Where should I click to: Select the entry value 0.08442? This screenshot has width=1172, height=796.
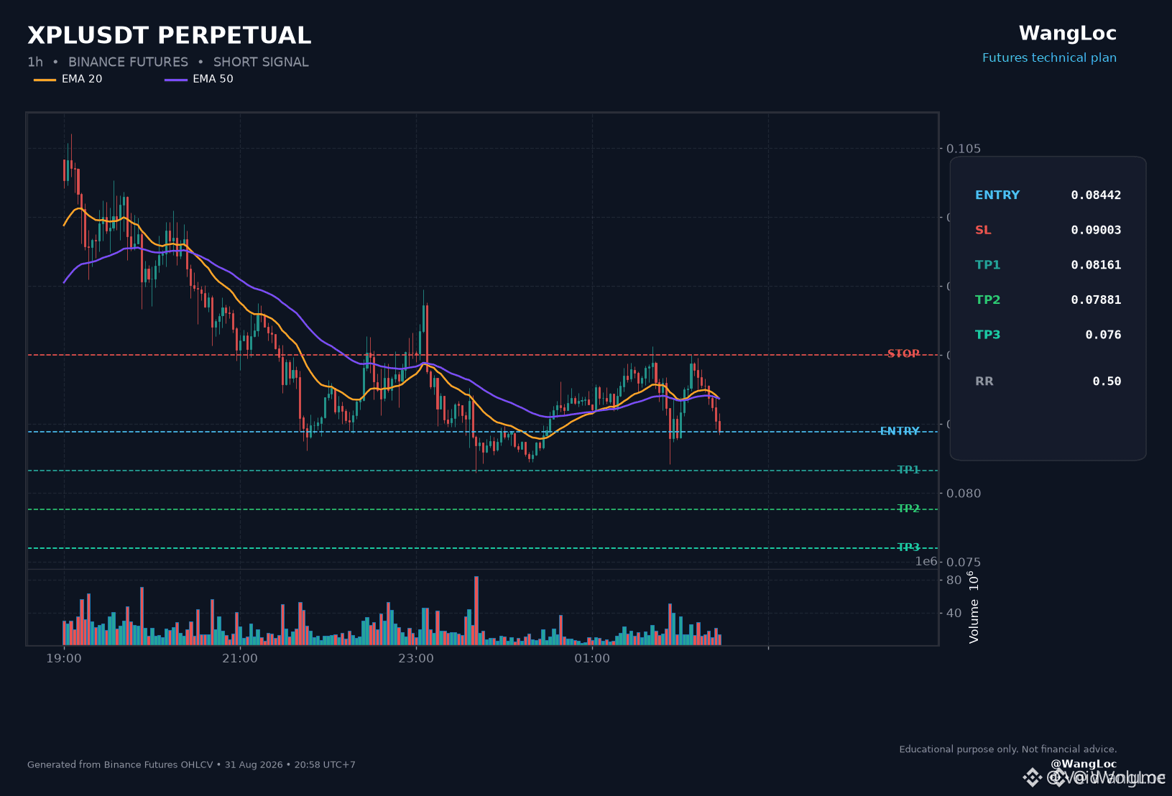coord(1096,195)
